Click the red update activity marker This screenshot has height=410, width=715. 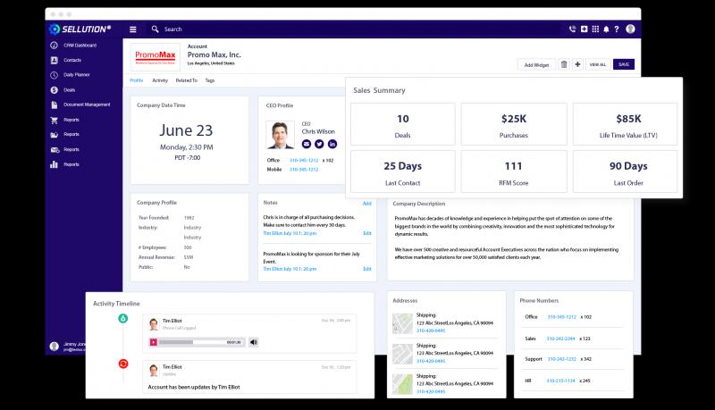click(123, 364)
